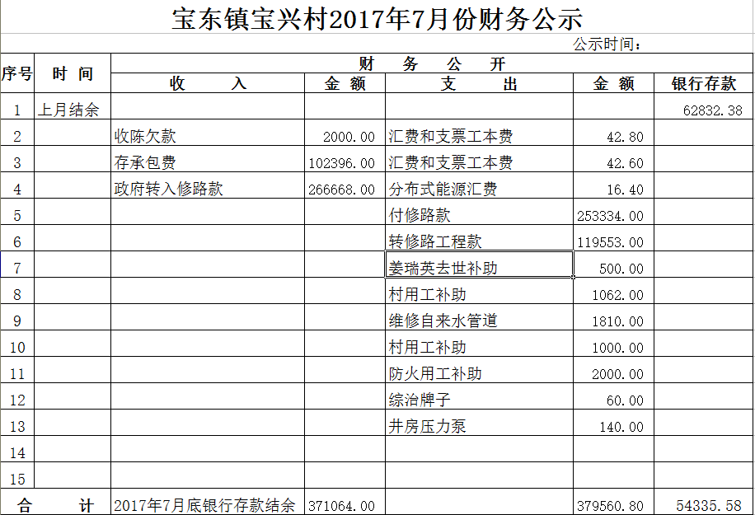Click the 62832.38 bank balance cell
Screen dimensions: 755x515
tap(703, 106)
